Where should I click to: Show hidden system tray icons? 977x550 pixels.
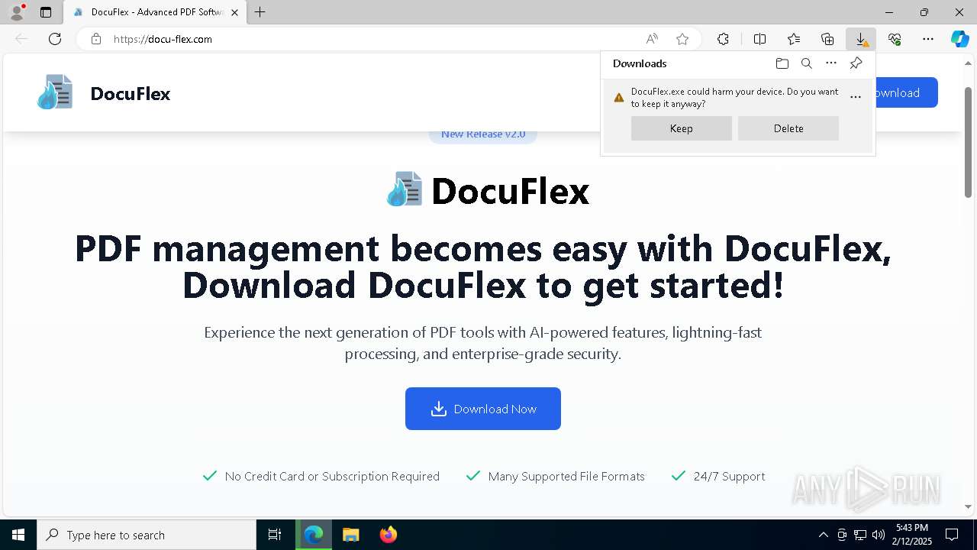click(x=823, y=535)
